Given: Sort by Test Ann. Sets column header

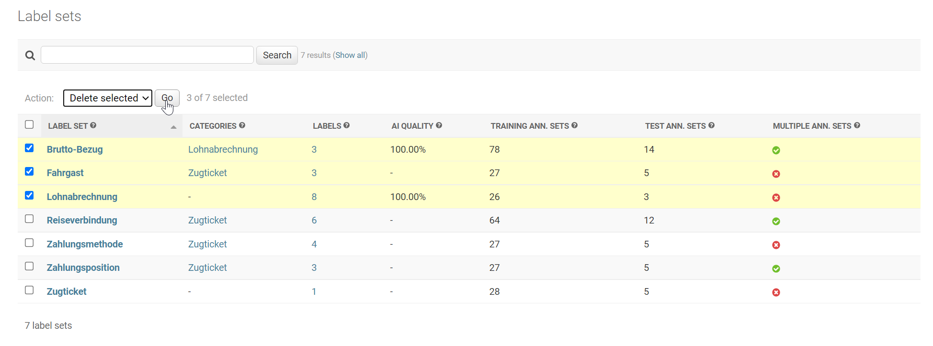Looking at the screenshot, I should click(675, 126).
